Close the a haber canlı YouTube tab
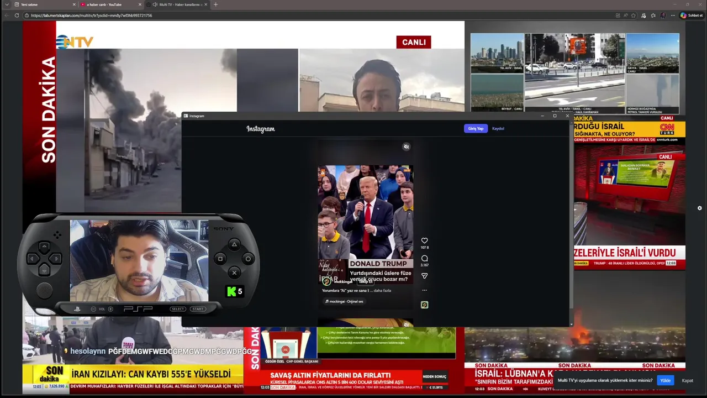The height and width of the screenshot is (398, 707). coord(140,4)
